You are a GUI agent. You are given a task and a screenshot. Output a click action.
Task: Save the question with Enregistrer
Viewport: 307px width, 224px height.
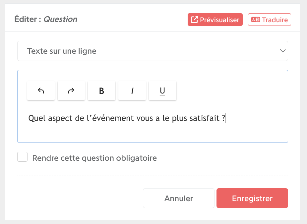tap(252, 198)
